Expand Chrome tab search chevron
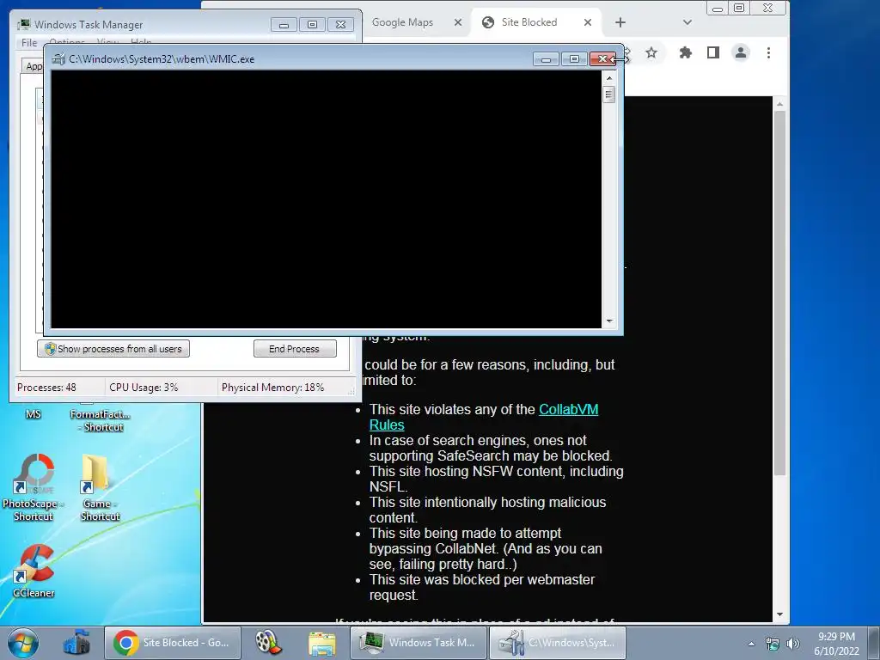The width and height of the screenshot is (880, 660). click(687, 22)
